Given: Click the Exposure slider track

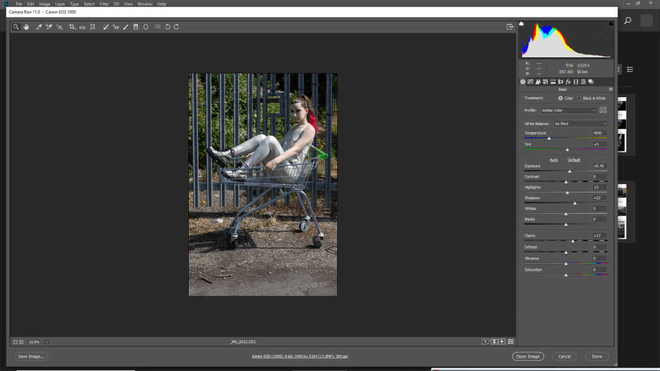Looking at the screenshot, I should click(565, 171).
